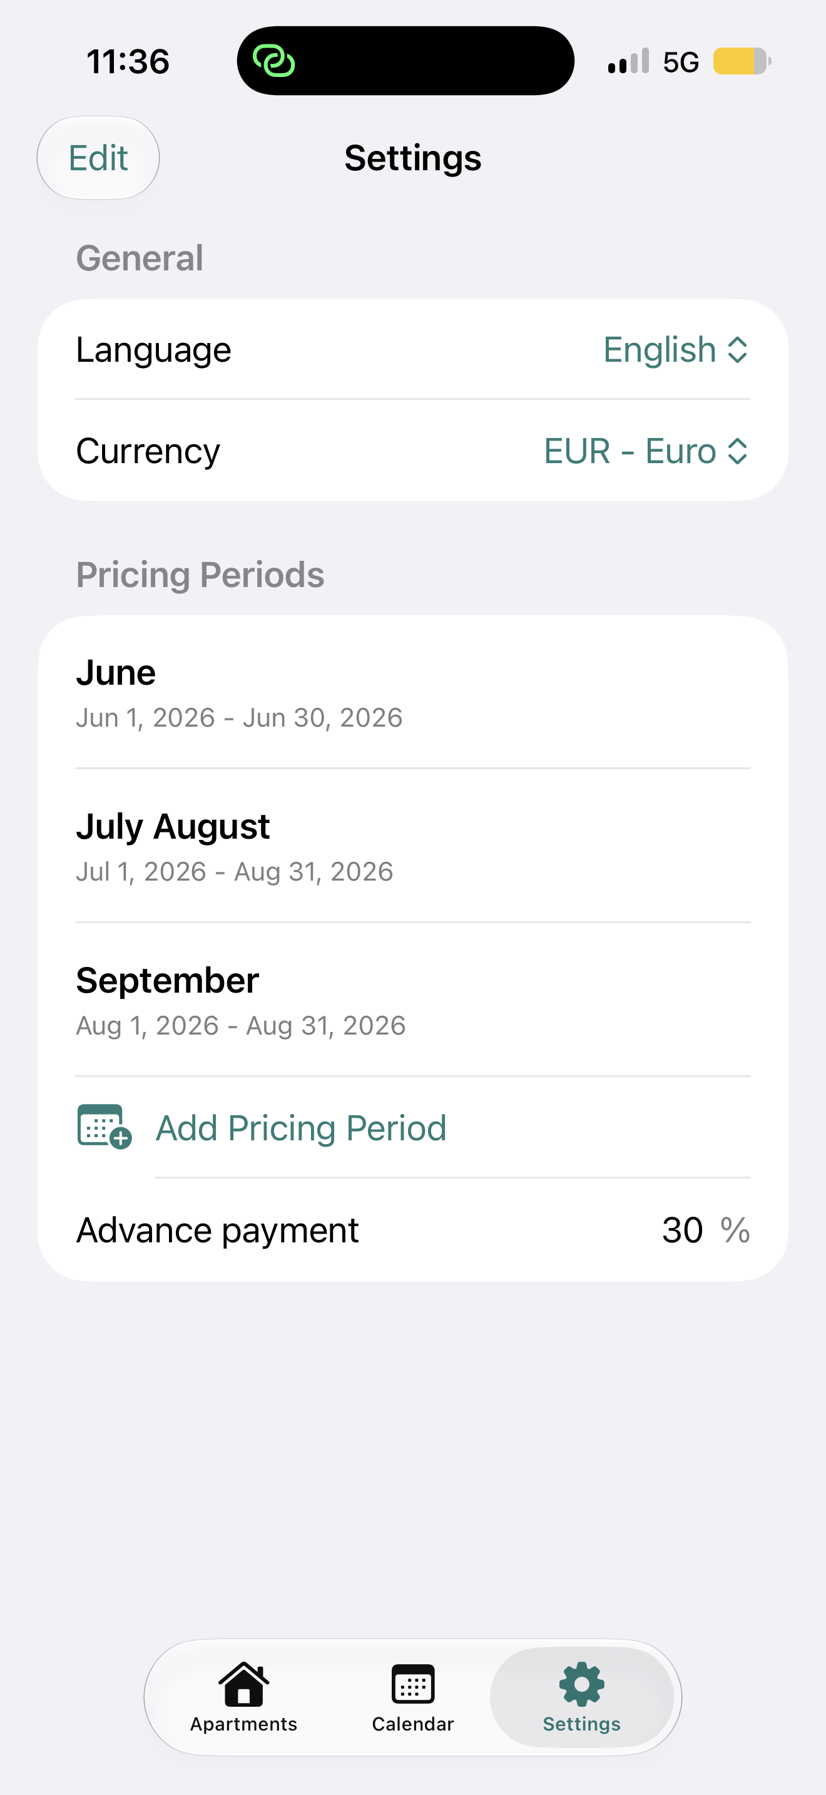This screenshot has width=826, height=1795.
Task: Tap the up-down chevron next to English
Action: click(738, 350)
